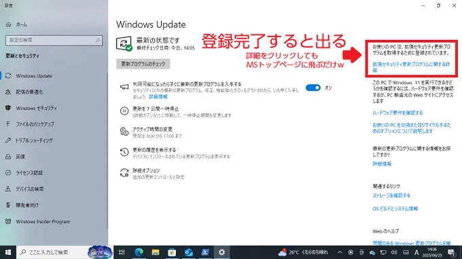462x259 pixels.
Task: Select 更新を7日間一時停止 option text
Action: [x=156, y=108]
